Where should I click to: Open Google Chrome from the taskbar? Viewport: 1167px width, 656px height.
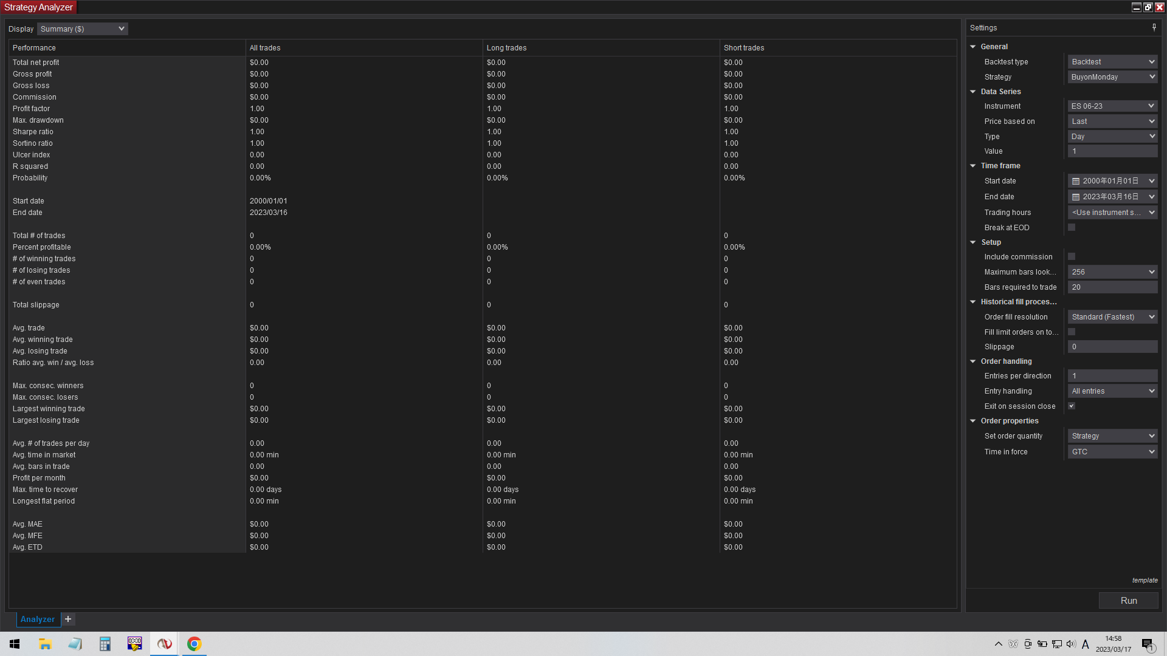point(194,644)
